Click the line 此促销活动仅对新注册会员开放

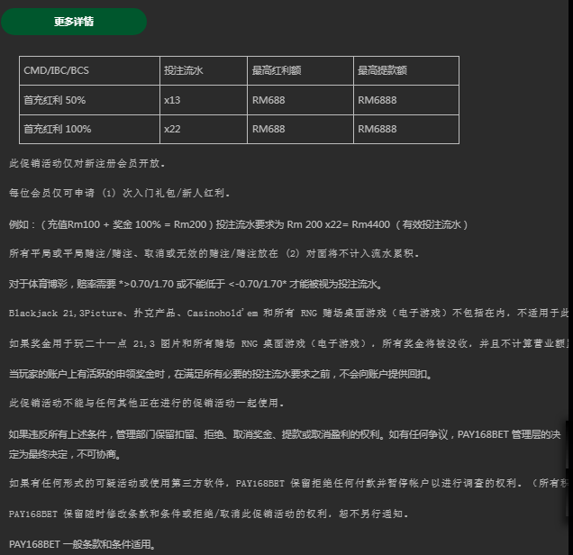point(87,163)
